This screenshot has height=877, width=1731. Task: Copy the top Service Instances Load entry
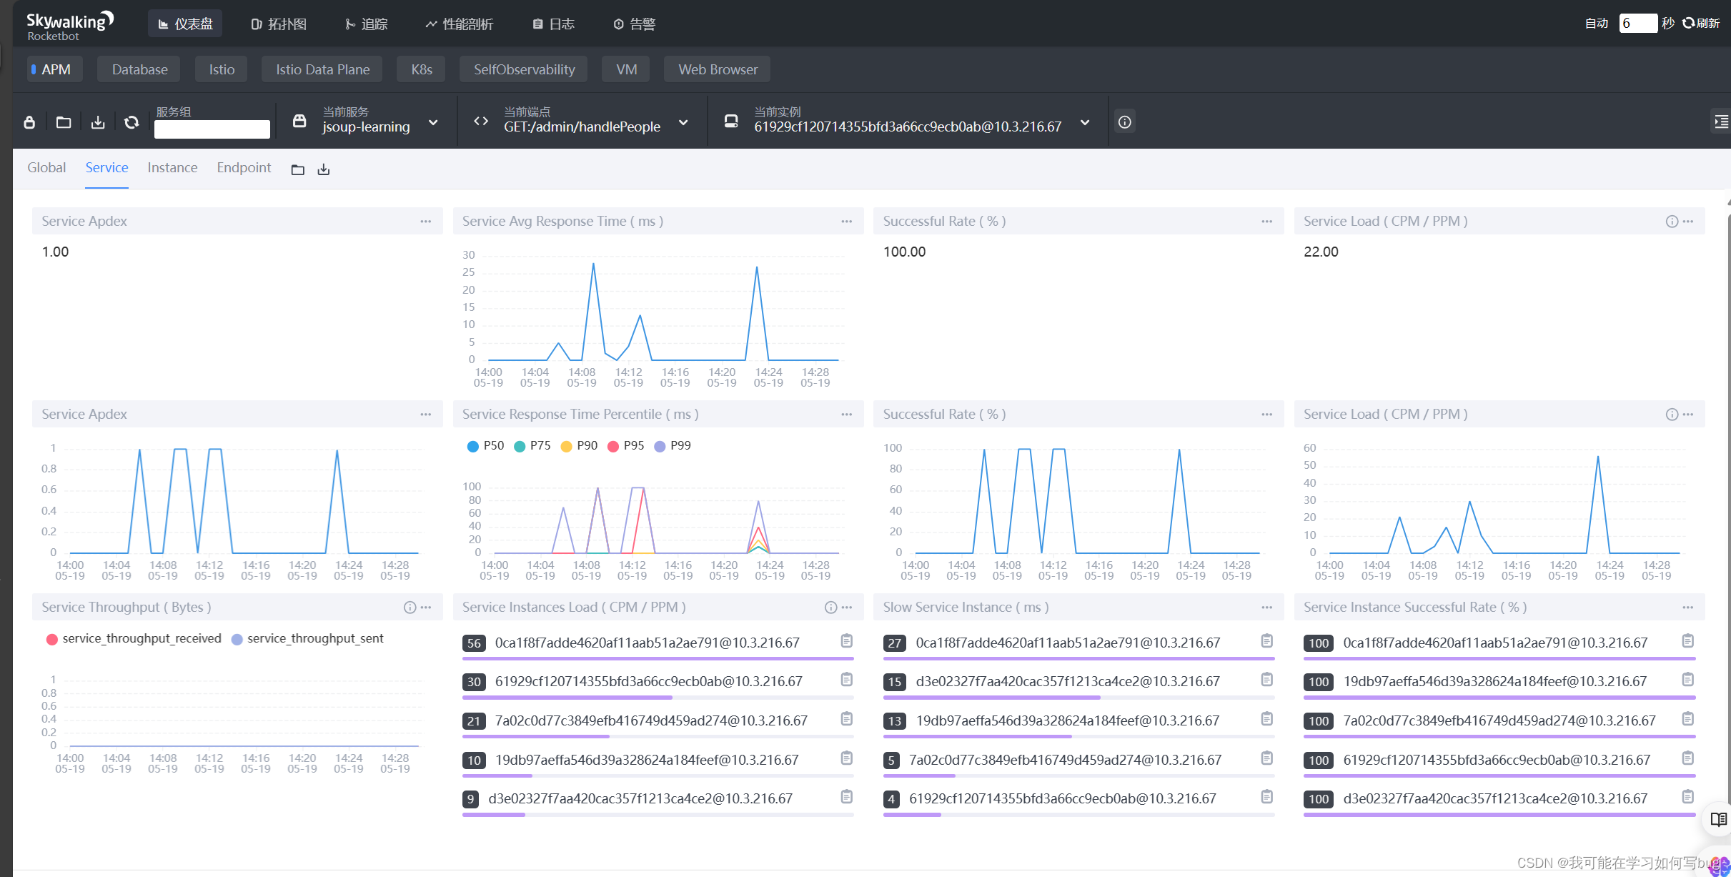[x=846, y=640]
